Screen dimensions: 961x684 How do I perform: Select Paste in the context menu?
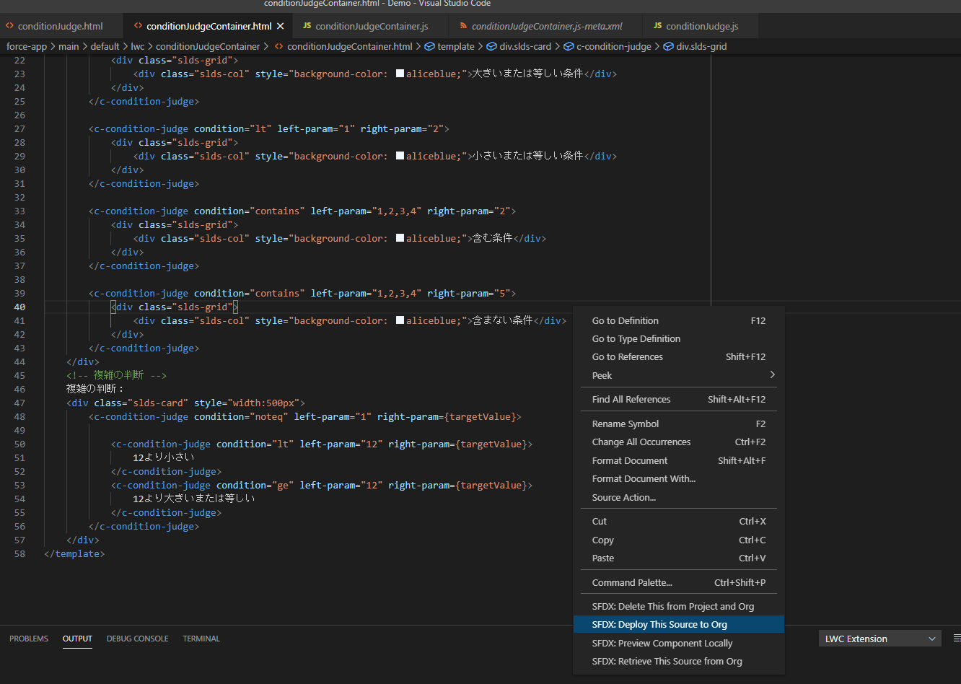tap(679, 558)
